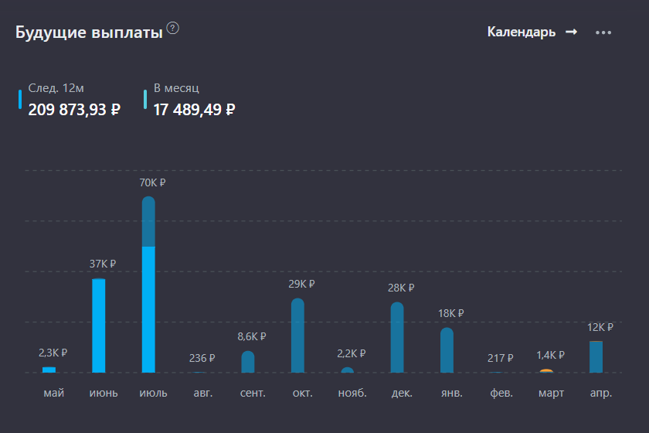
Task: Click the light-blue В месяц legend marker
Action: pyautogui.click(x=145, y=100)
